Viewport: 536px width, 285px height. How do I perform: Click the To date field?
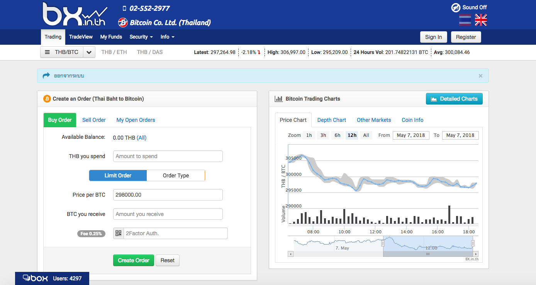coord(460,135)
